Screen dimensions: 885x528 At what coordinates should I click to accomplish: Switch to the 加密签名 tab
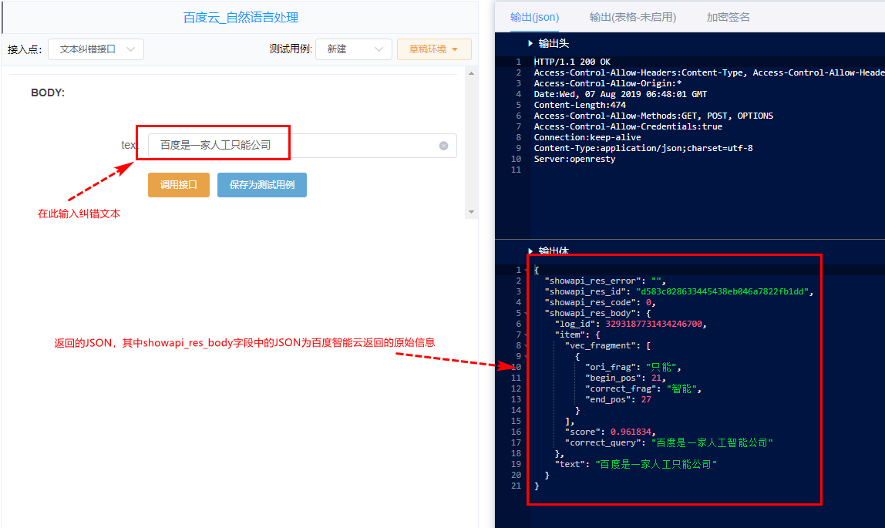point(728,17)
